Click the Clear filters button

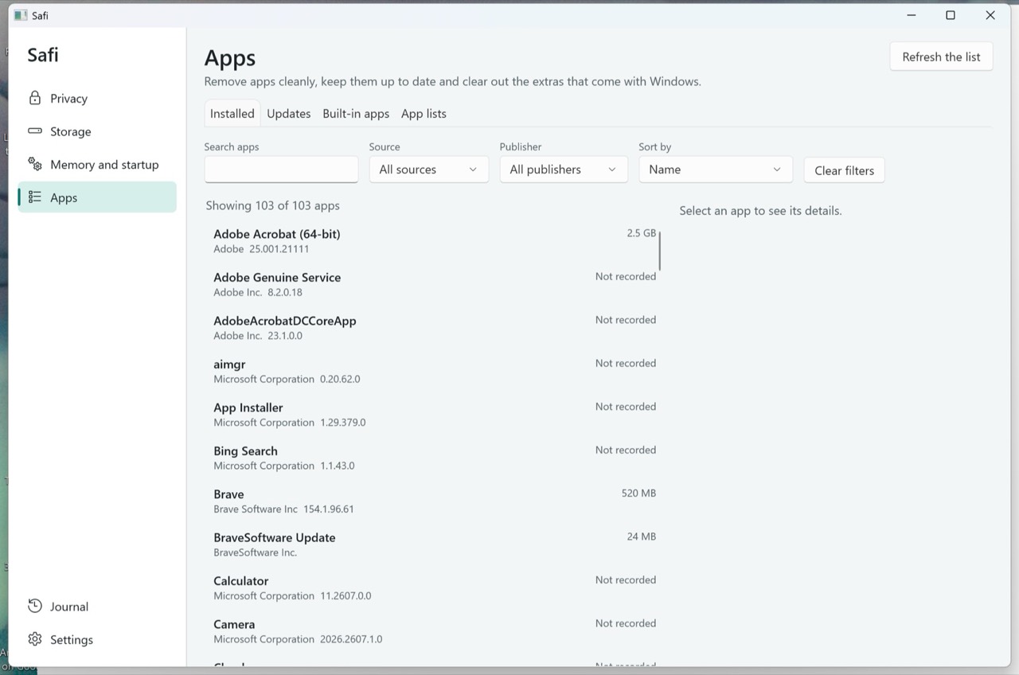click(844, 170)
